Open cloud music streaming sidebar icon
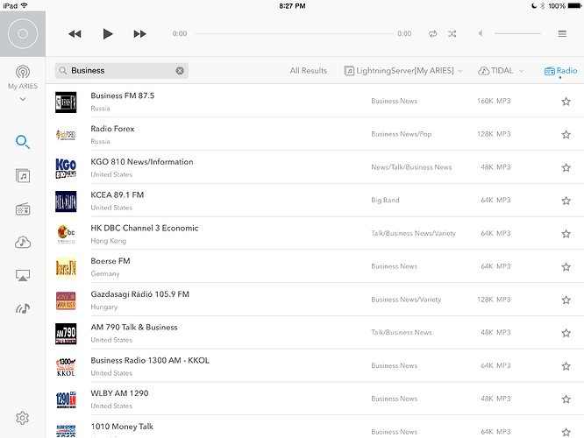The image size is (584, 438). point(23,243)
